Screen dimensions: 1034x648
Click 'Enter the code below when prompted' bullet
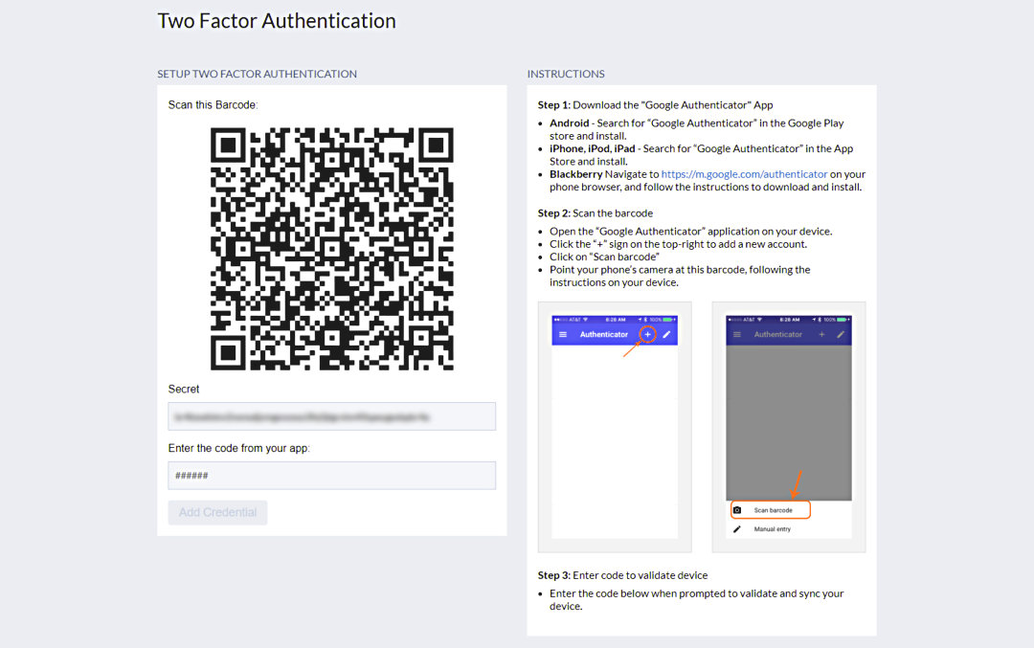[697, 600]
